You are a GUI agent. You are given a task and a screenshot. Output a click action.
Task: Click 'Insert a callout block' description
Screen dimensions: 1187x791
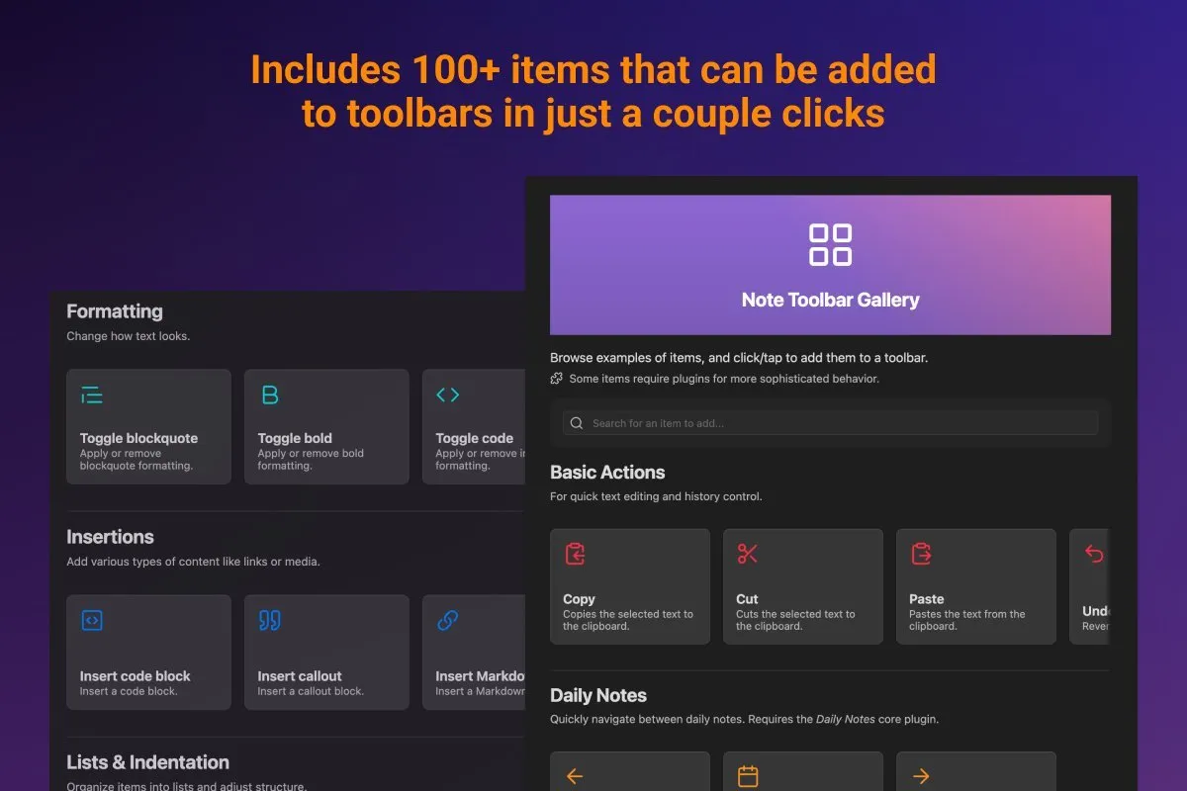click(x=311, y=691)
